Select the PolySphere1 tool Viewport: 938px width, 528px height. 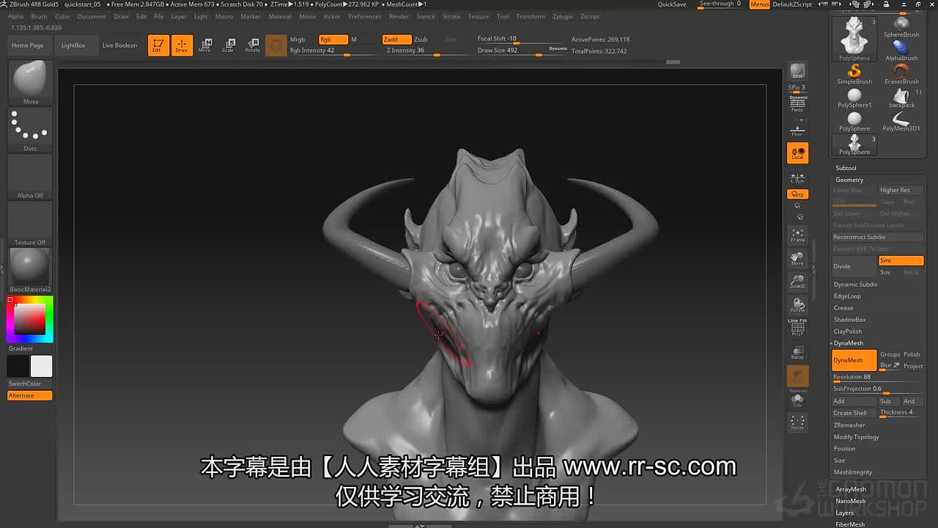click(854, 97)
